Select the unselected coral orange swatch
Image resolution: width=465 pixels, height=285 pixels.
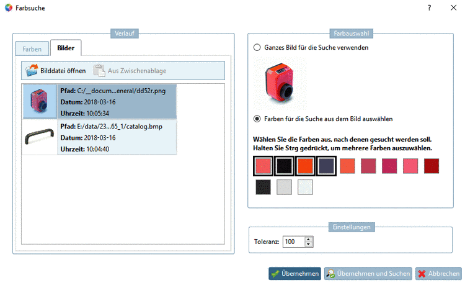[347, 166]
